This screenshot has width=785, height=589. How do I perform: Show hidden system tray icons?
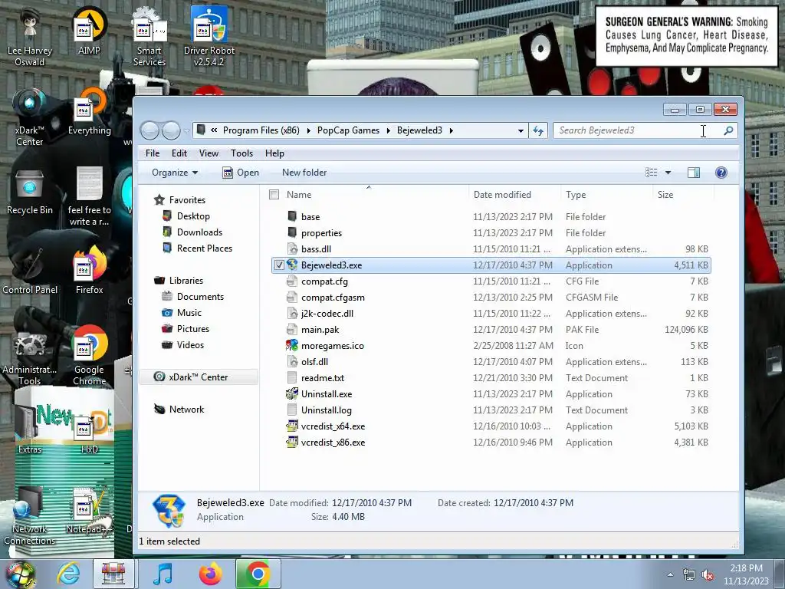coord(670,574)
